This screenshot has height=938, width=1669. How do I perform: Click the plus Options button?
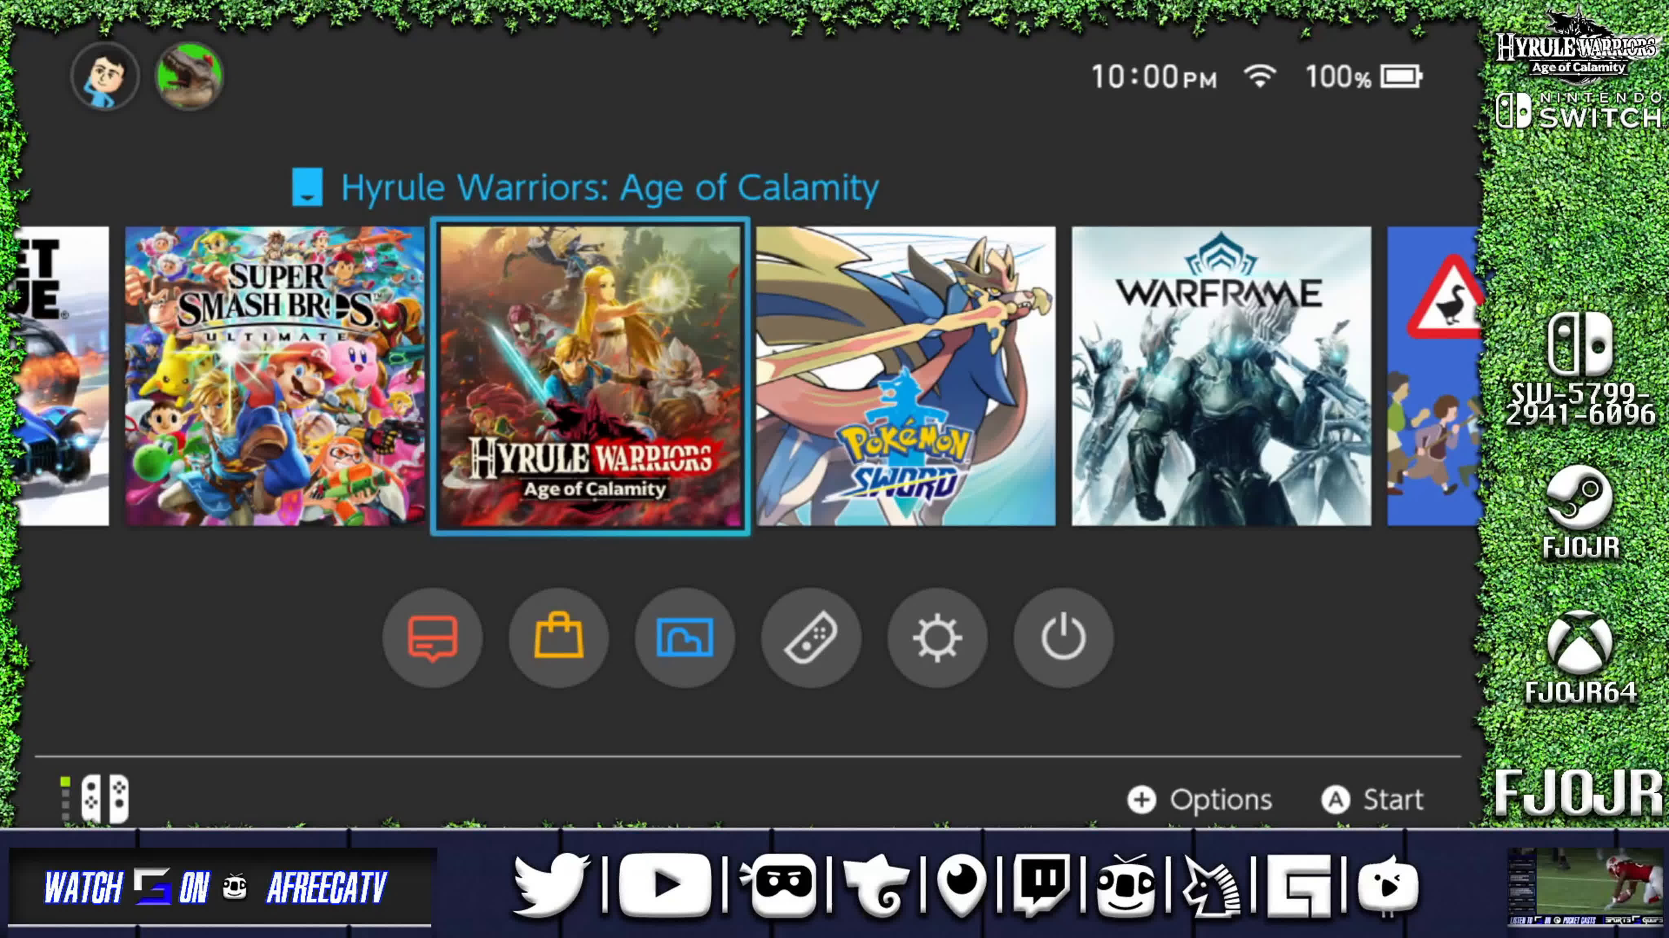[1199, 800]
